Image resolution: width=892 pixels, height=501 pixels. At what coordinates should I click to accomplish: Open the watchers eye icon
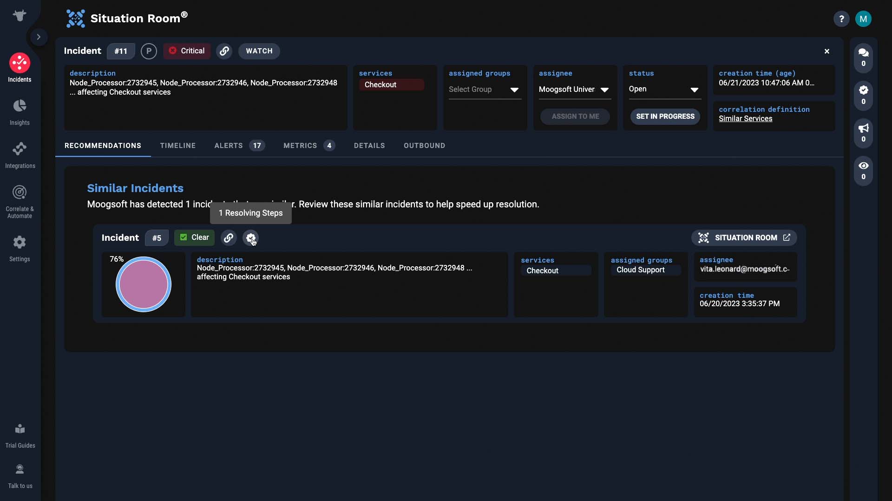click(864, 170)
